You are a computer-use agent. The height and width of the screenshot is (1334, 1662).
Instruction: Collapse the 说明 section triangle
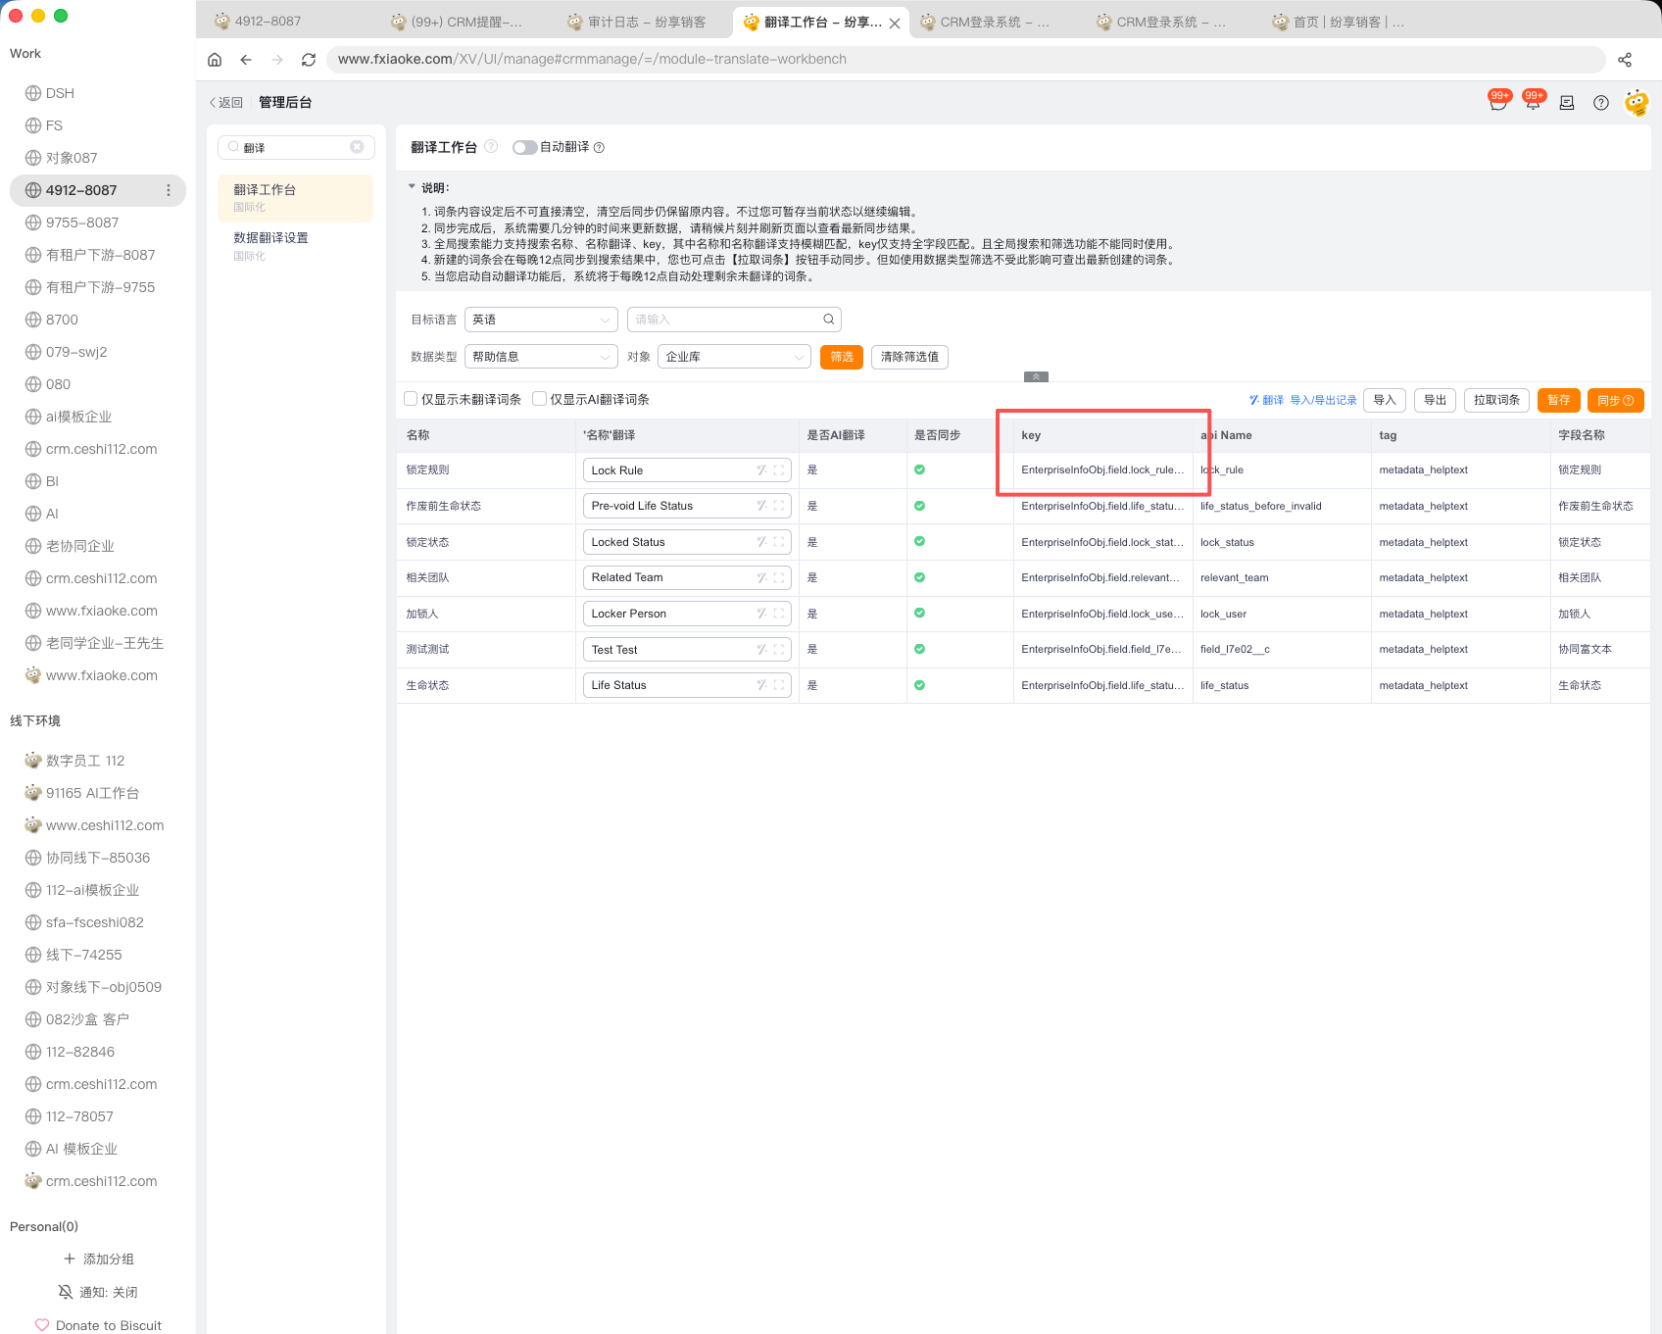click(x=412, y=186)
